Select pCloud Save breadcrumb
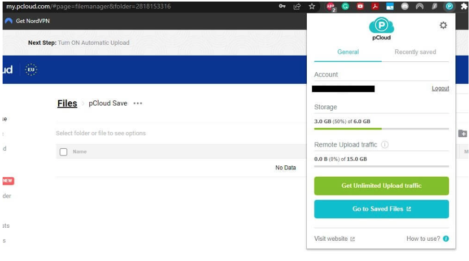This screenshot has height=261, width=469. tap(108, 103)
